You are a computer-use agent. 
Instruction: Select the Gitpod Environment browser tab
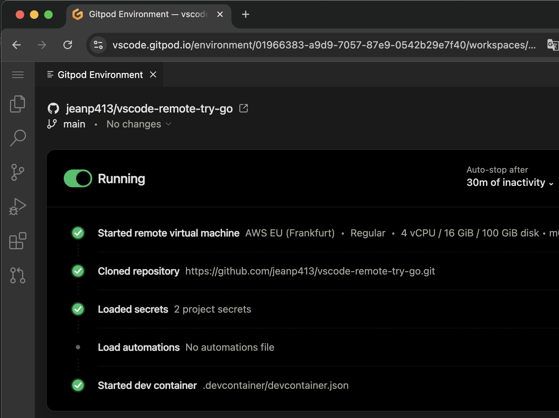coord(148,14)
